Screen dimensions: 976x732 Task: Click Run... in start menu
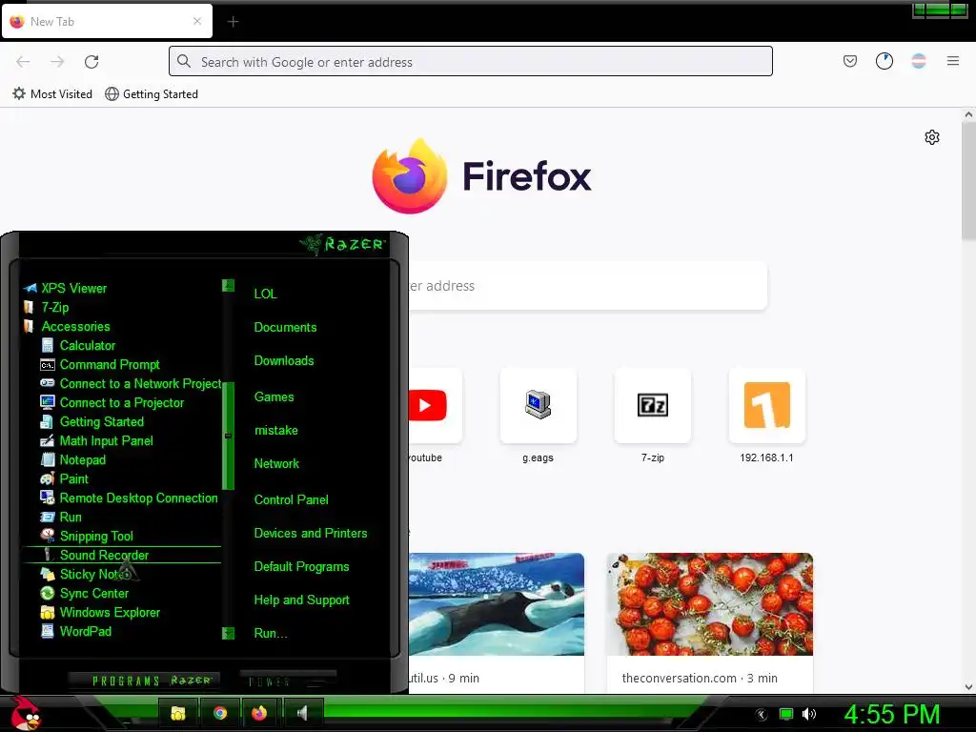pyautogui.click(x=271, y=634)
